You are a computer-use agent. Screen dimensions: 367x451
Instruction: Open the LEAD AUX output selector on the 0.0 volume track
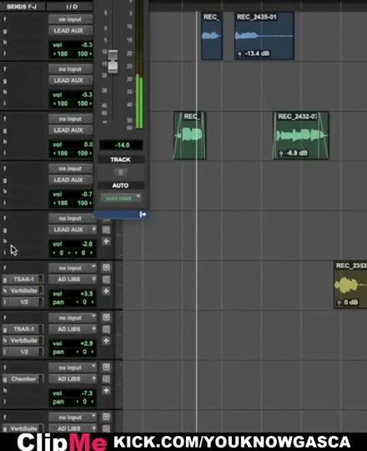71,130
